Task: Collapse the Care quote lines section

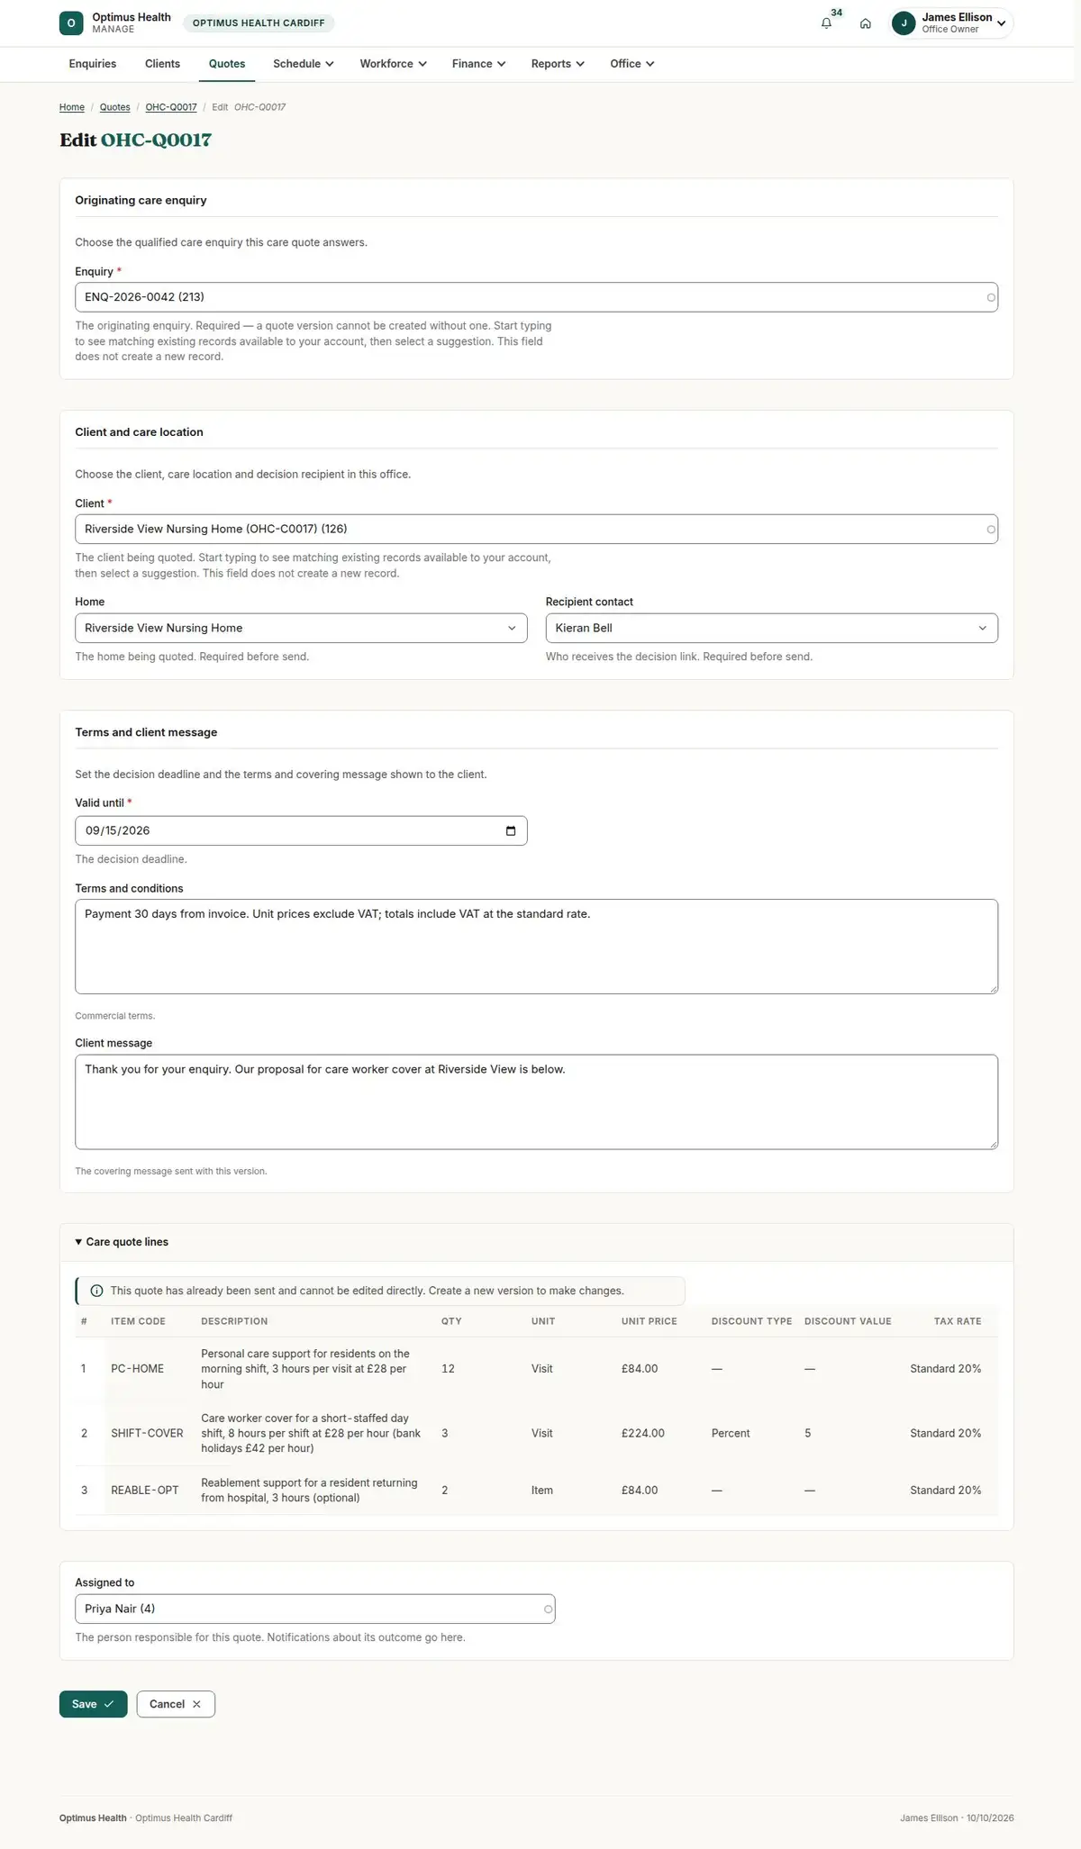Action: pyautogui.click(x=122, y=1242)
